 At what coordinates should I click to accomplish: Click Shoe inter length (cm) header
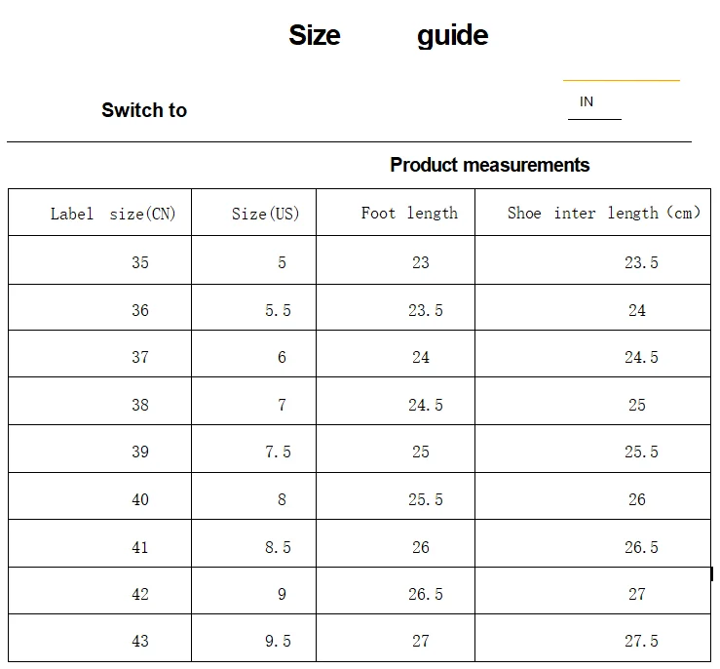(x=592, y=213)
